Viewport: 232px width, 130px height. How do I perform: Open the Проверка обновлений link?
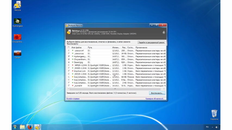click(155, 99)
